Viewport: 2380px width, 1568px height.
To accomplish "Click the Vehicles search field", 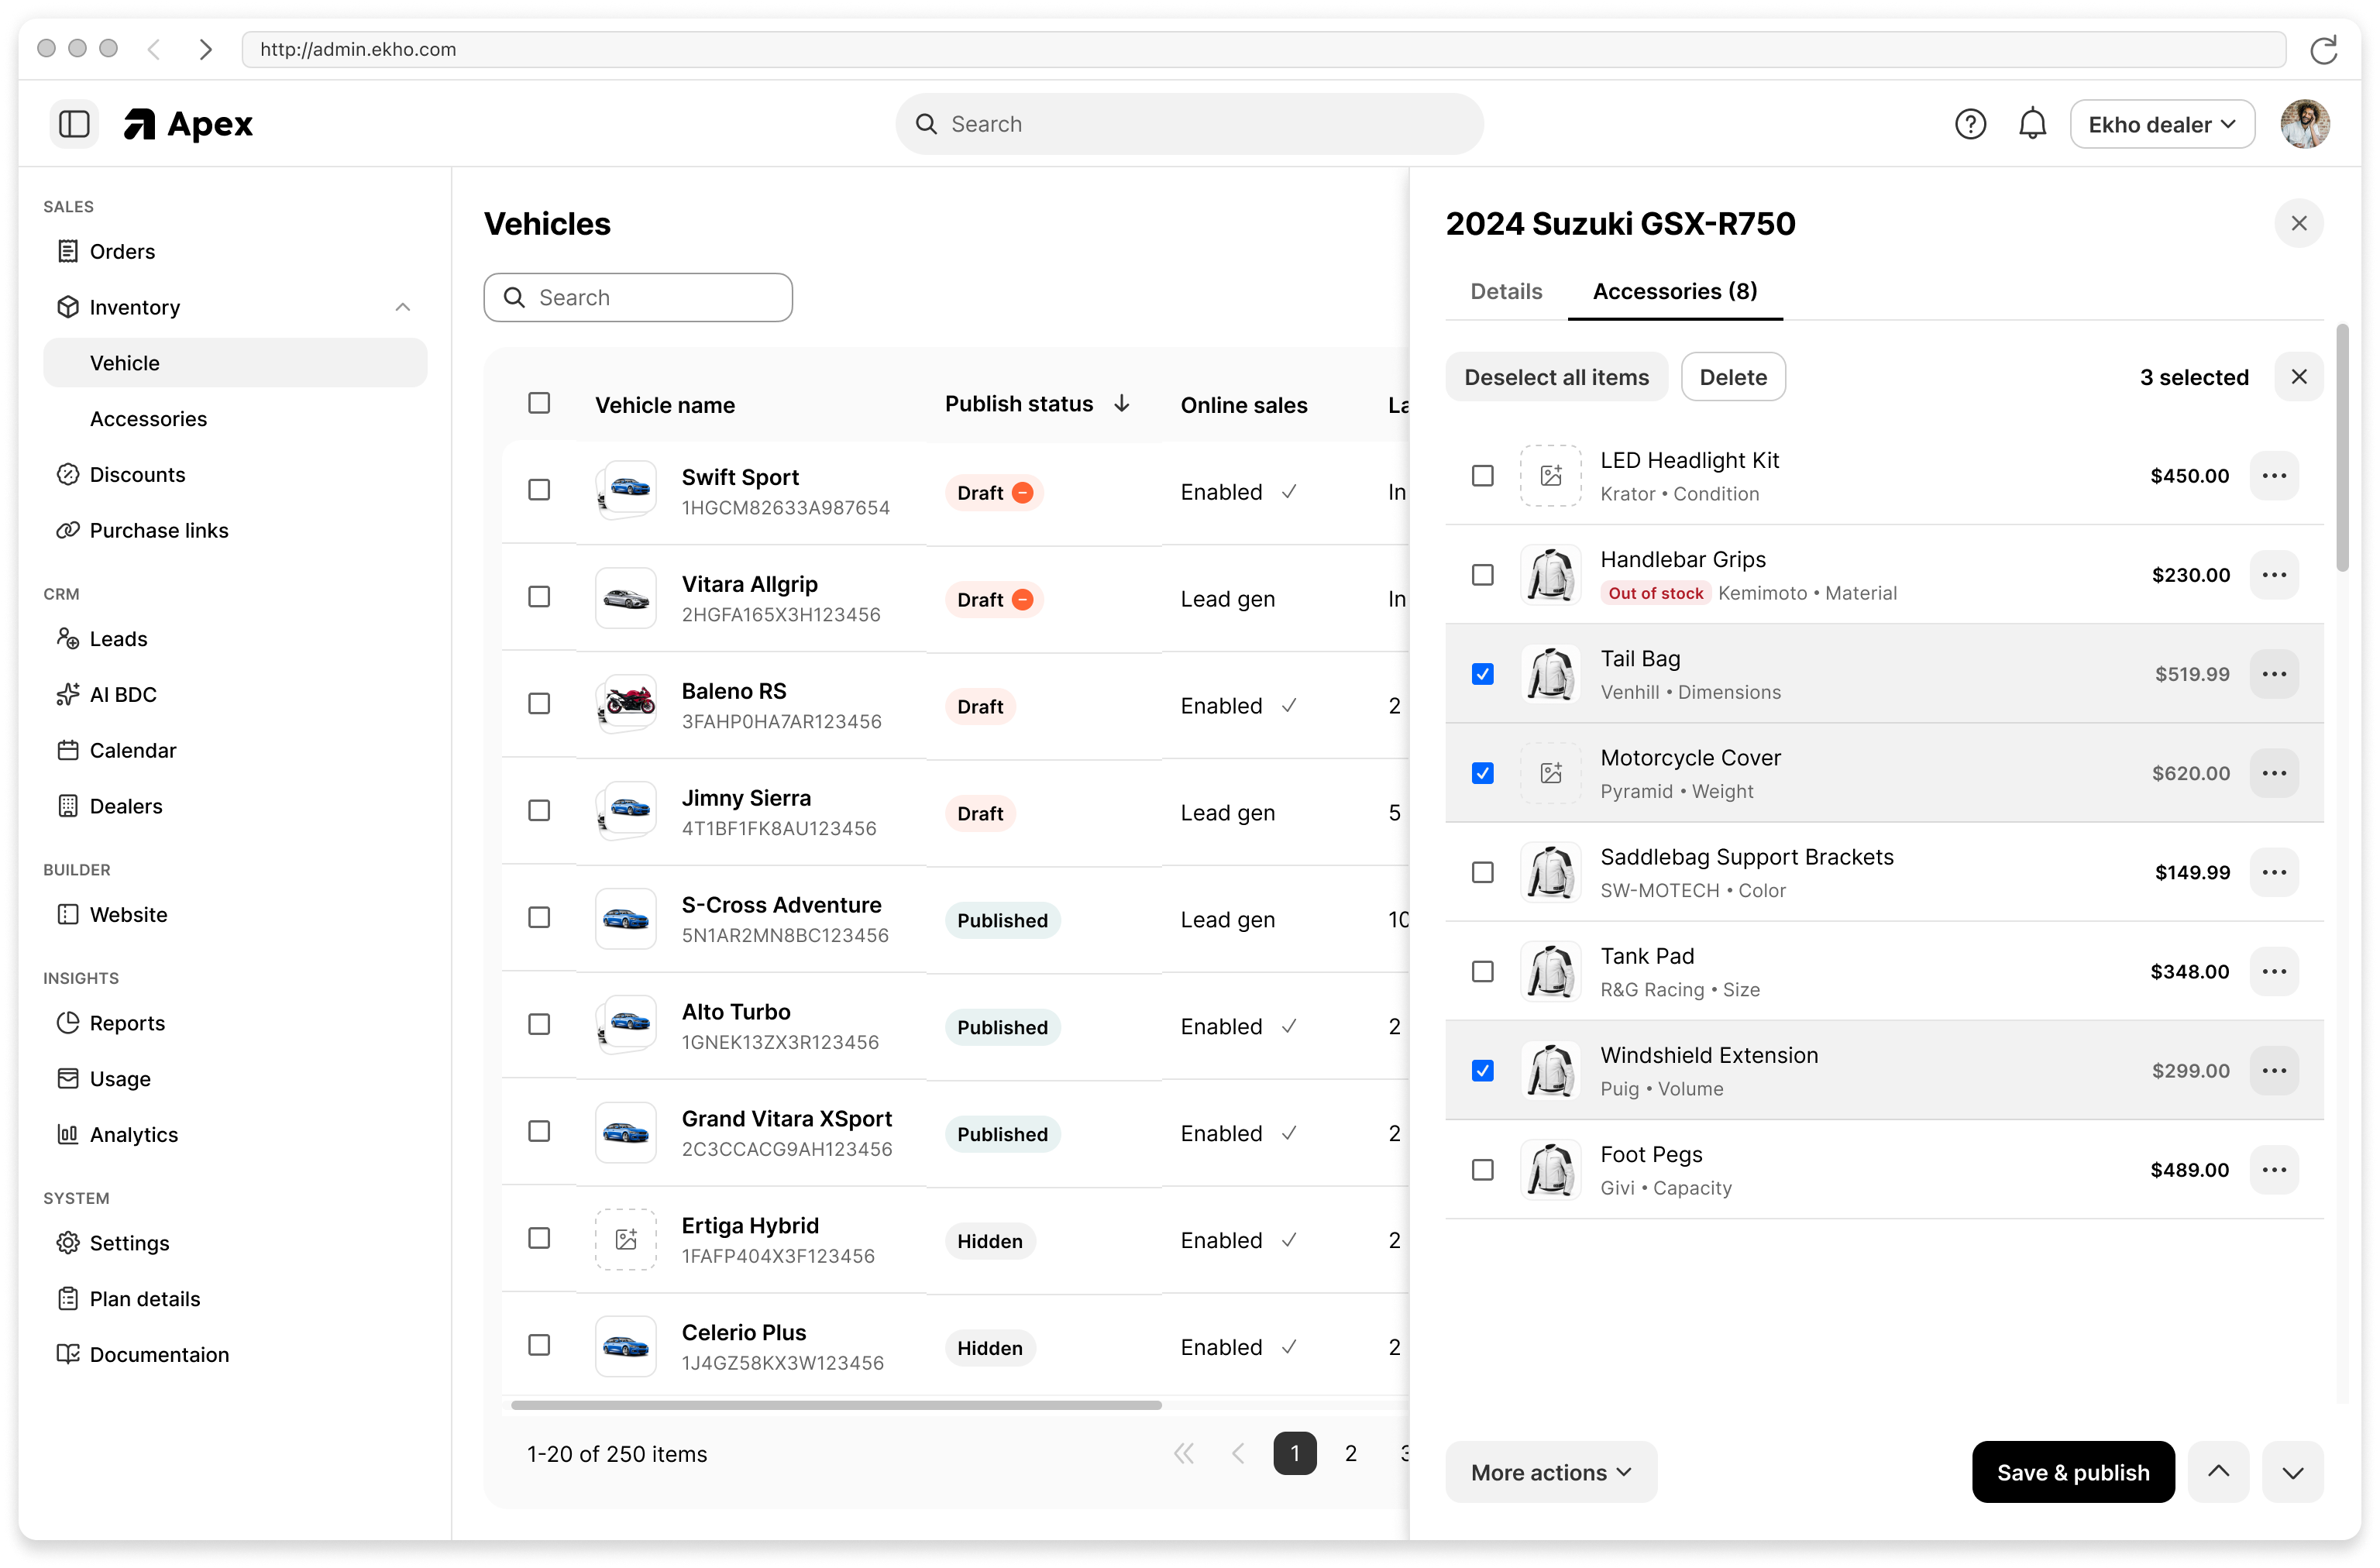I will tap(638, 298).
